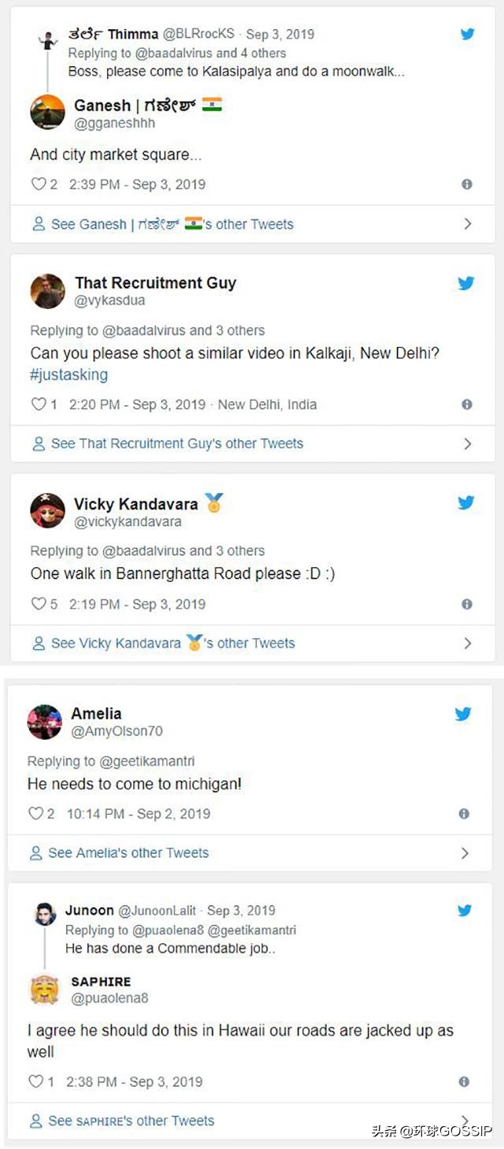
Task: Like Amelia's Michigan tweet
Action: pos(35,814)
